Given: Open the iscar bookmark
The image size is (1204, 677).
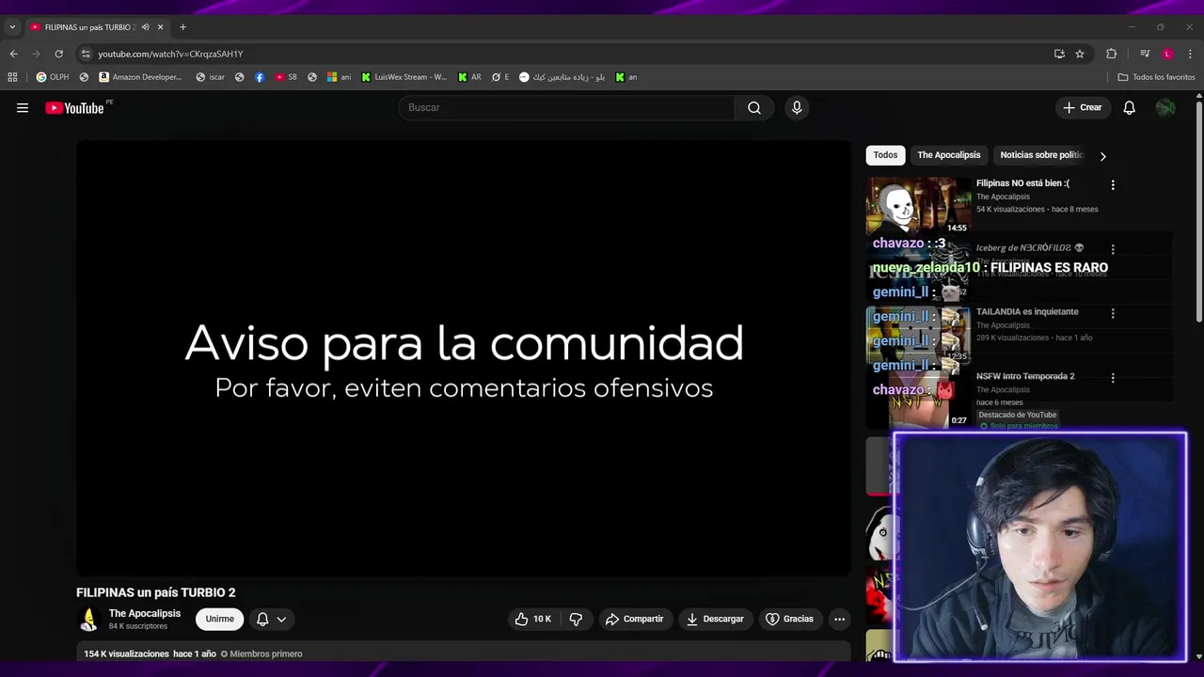Looking at the screenshot, I should pyautogui.click(x=210, y=77).
